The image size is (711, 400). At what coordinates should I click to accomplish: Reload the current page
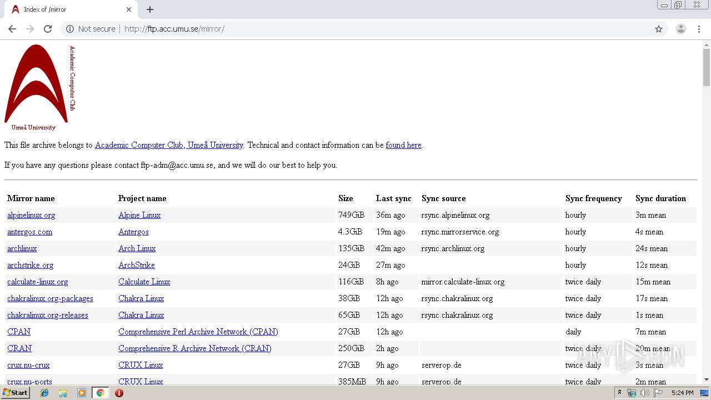[x=48, y=29]
